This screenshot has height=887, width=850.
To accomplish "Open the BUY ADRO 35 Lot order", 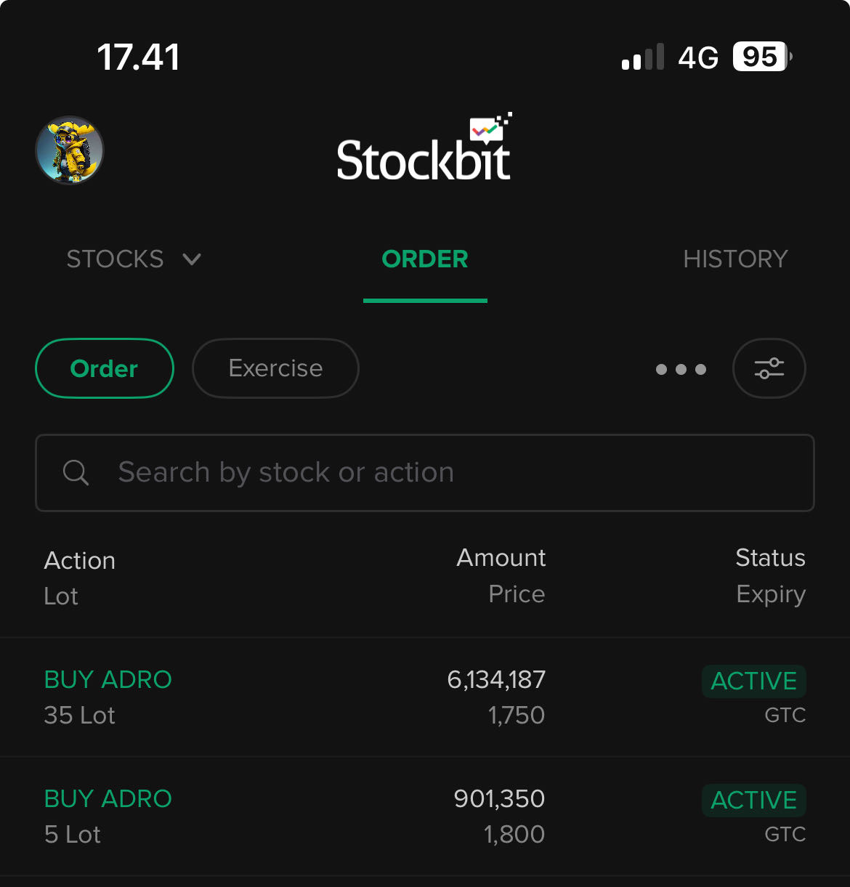I will tap(108, 680).
